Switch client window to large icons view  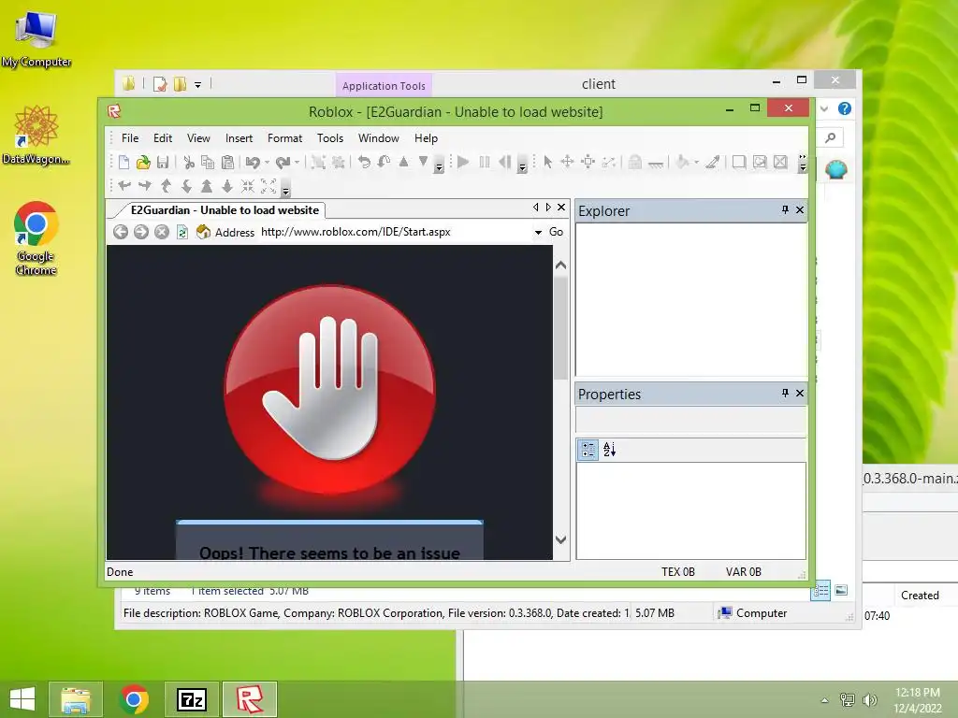click(841, 590)
